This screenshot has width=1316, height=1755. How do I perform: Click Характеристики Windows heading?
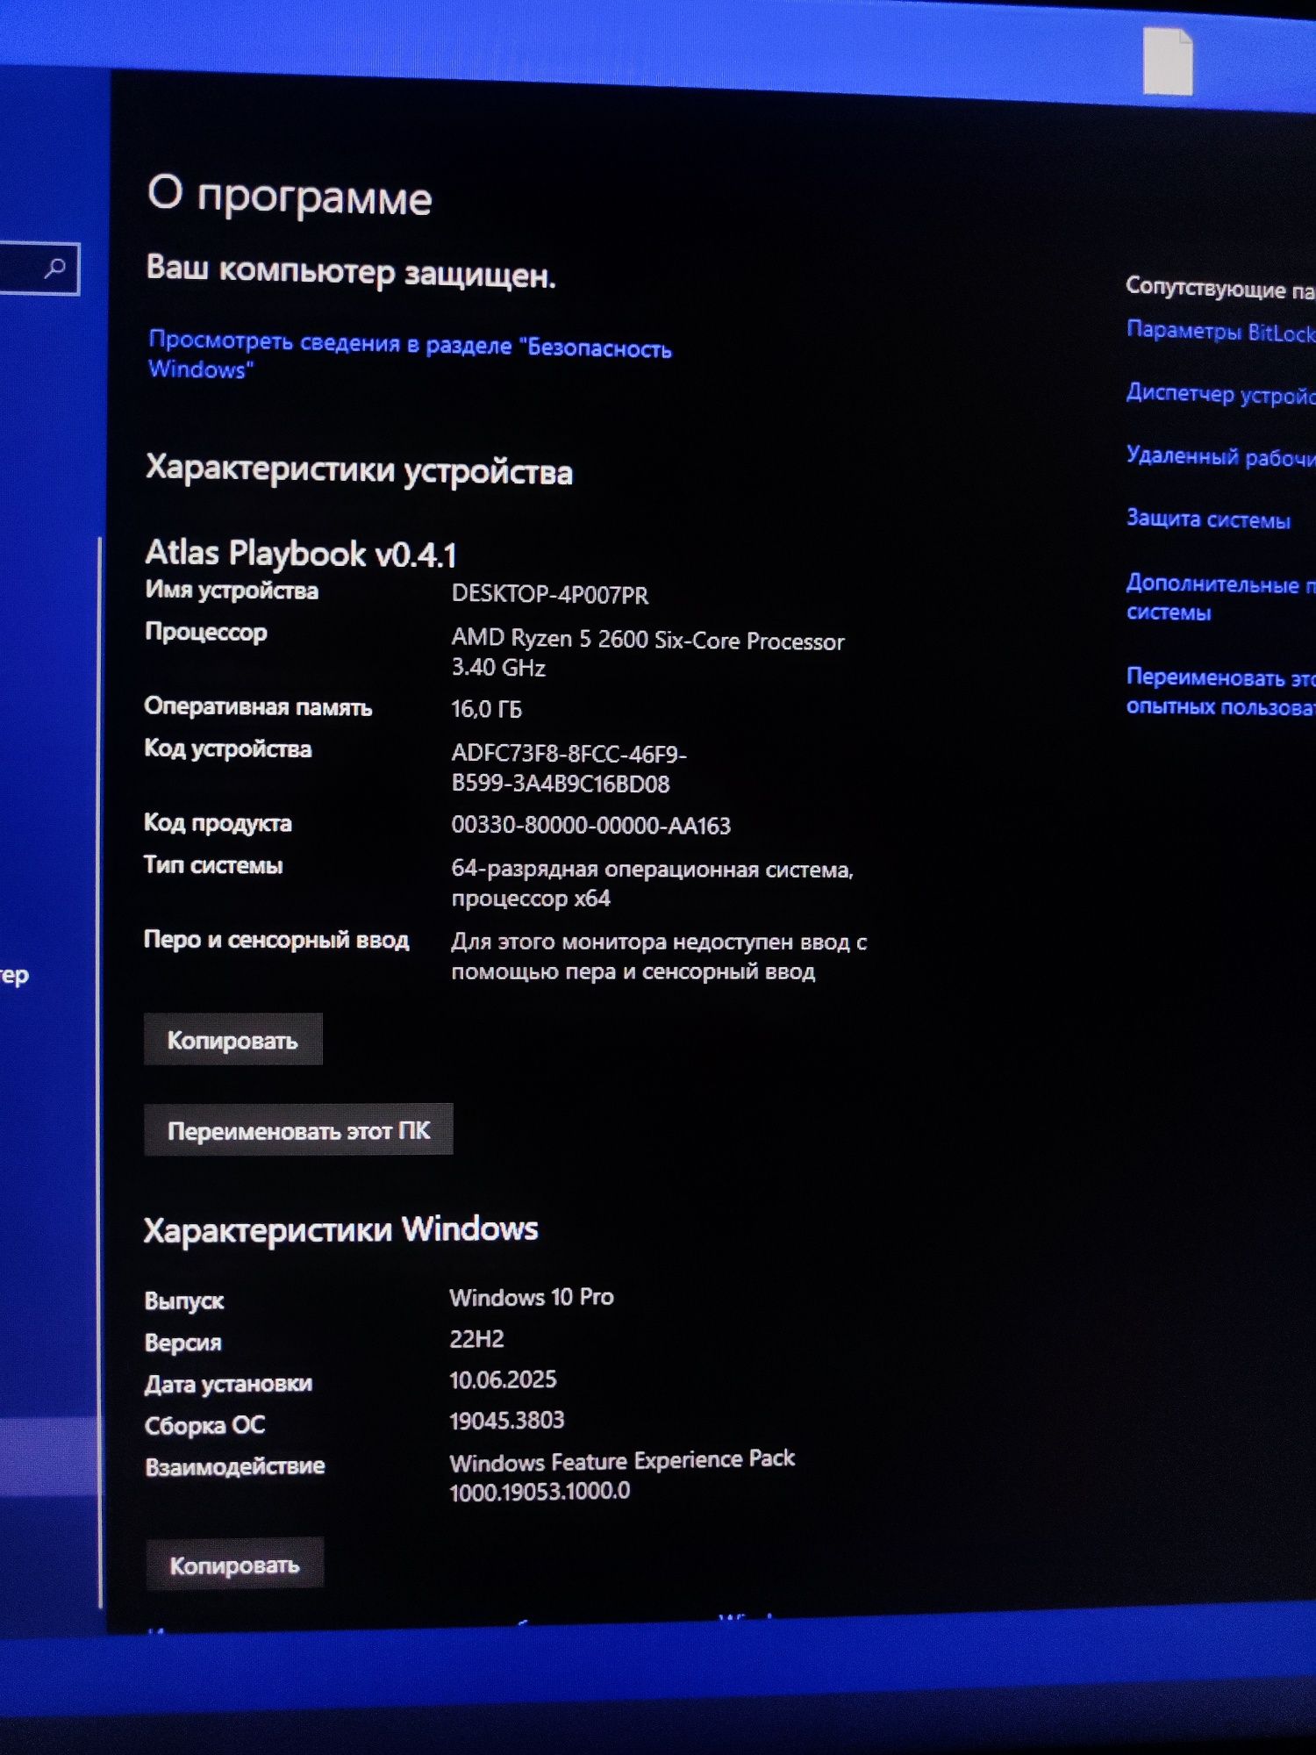point(341,1230)
